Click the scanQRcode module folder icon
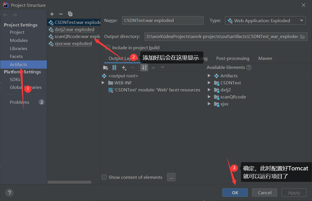Screen dimensions: 312x201 [x=217, y=97]
